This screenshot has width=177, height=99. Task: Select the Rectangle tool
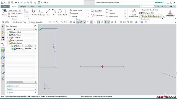coord(41,12)
